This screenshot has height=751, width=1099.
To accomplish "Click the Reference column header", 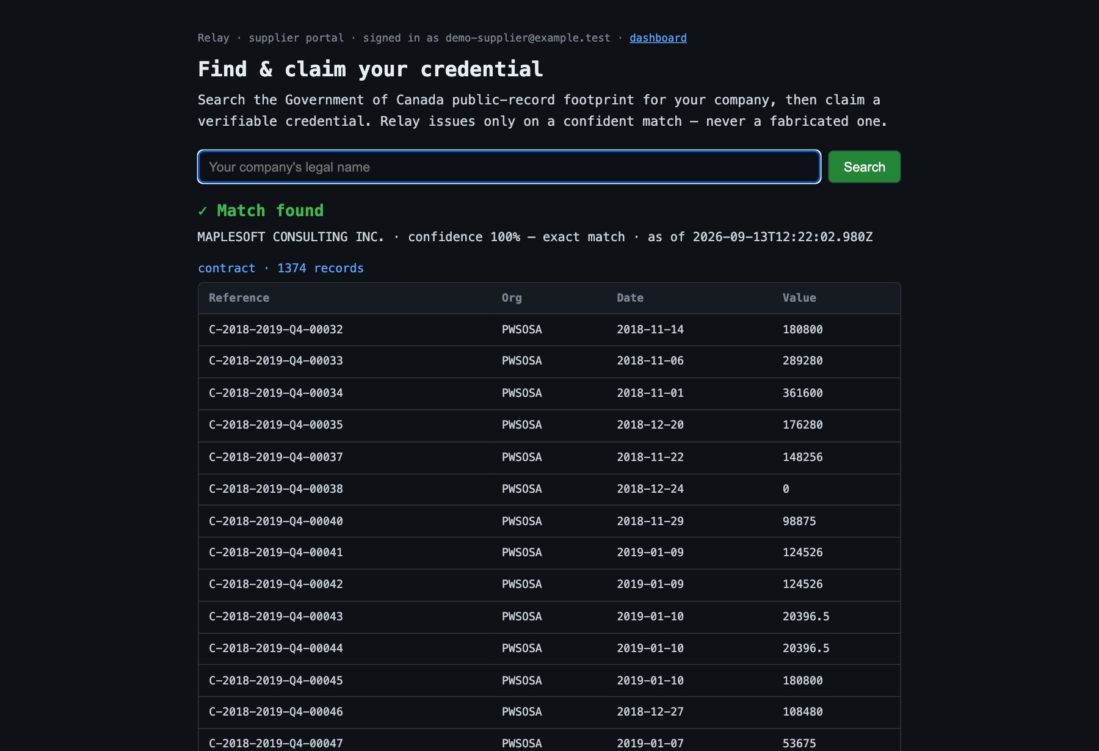I will pos(239,298).
